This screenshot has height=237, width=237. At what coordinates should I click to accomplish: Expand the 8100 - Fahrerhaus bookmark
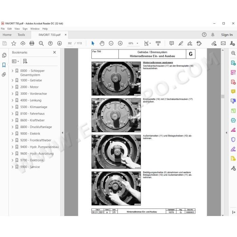(x=13, y=113)
